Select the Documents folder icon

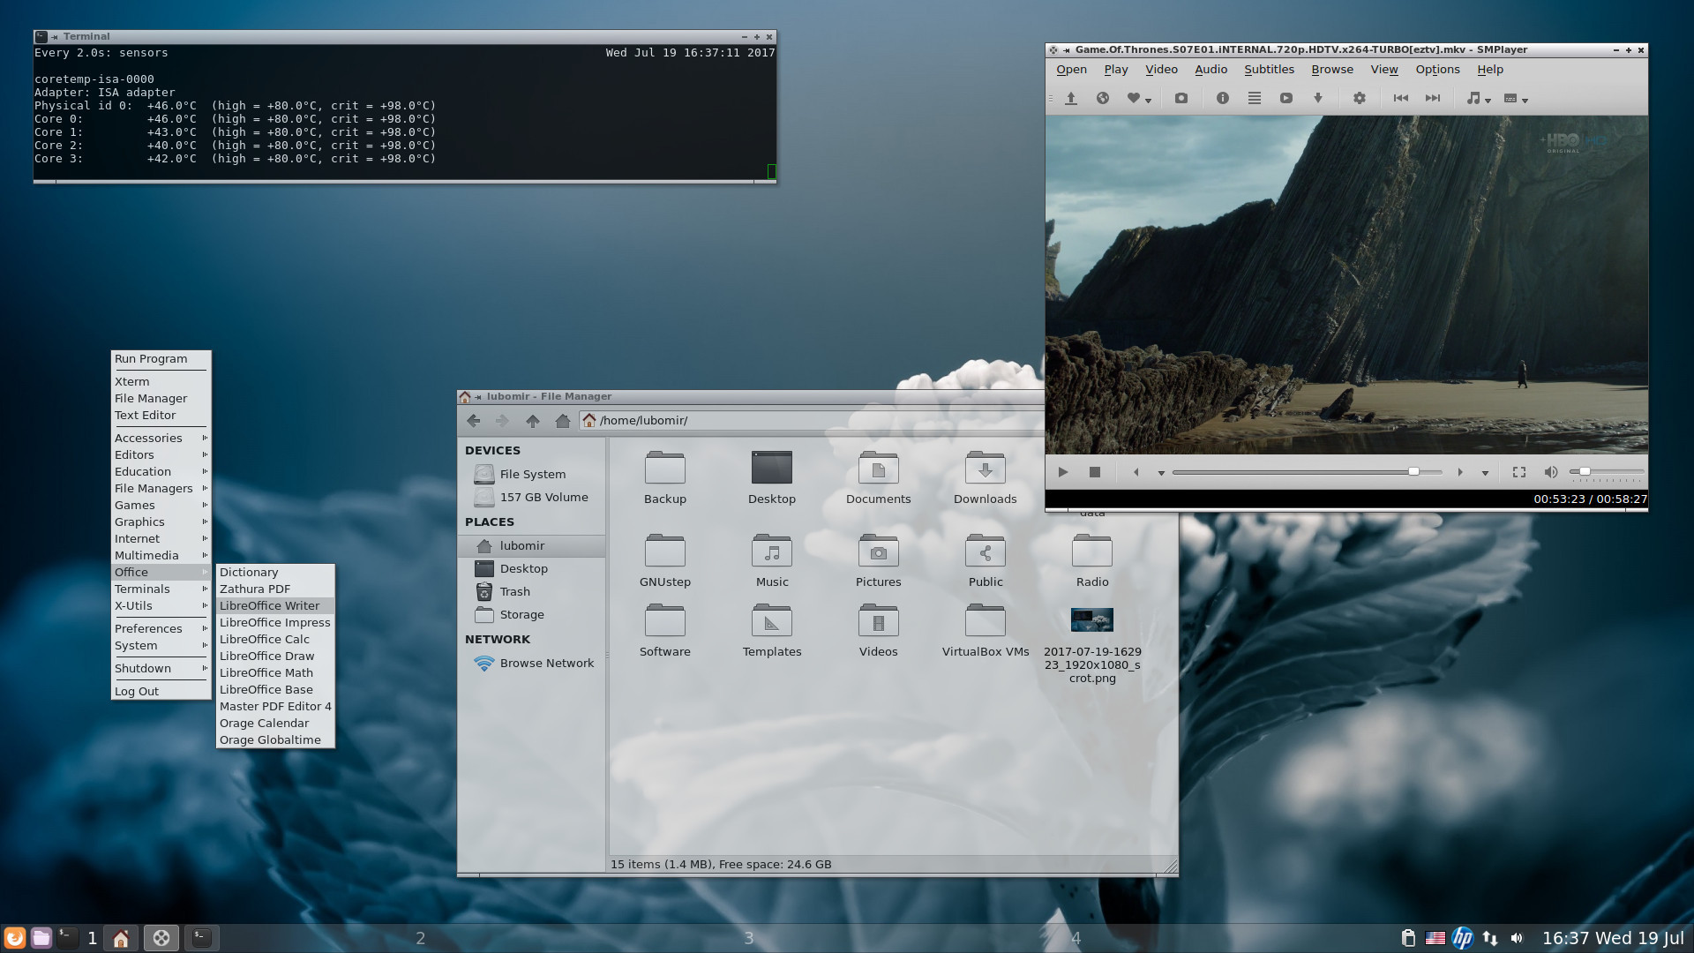pos(878,468)
